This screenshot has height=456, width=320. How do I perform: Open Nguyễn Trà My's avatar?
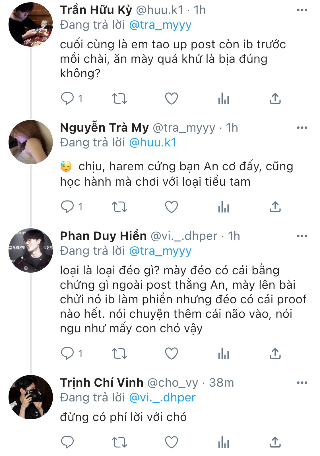(31, 142)
